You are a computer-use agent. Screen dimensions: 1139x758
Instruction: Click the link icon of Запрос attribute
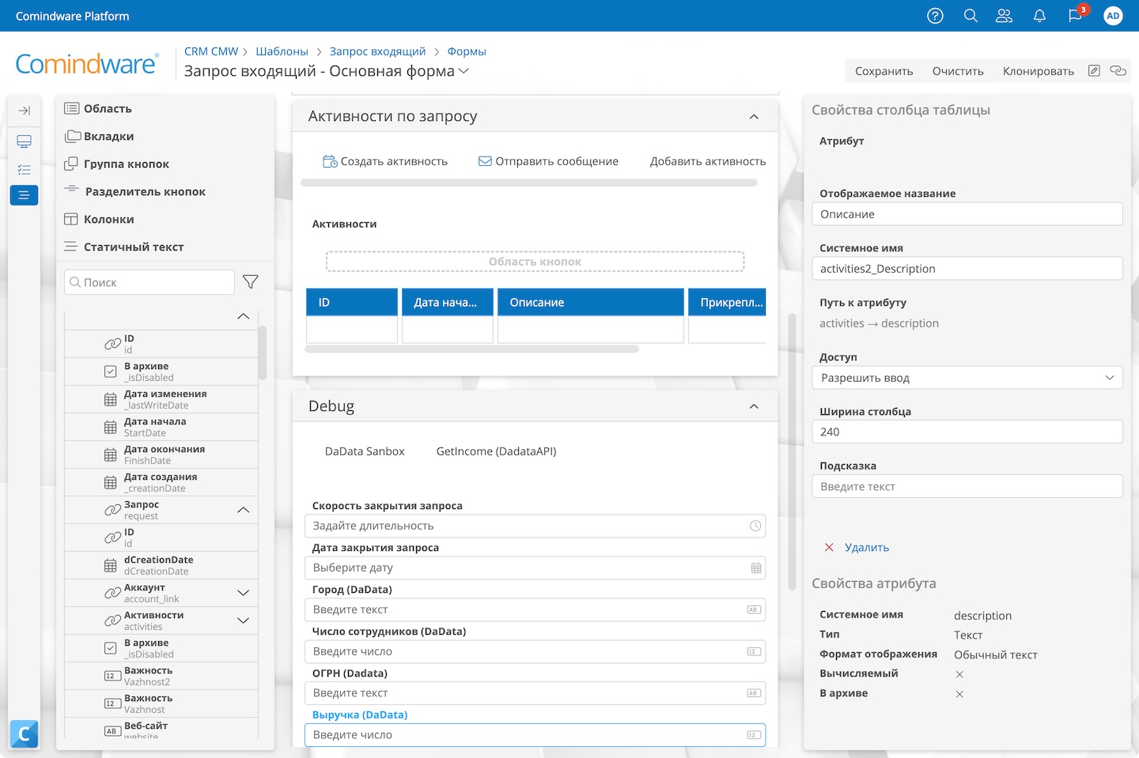click(x=112, y=510)
